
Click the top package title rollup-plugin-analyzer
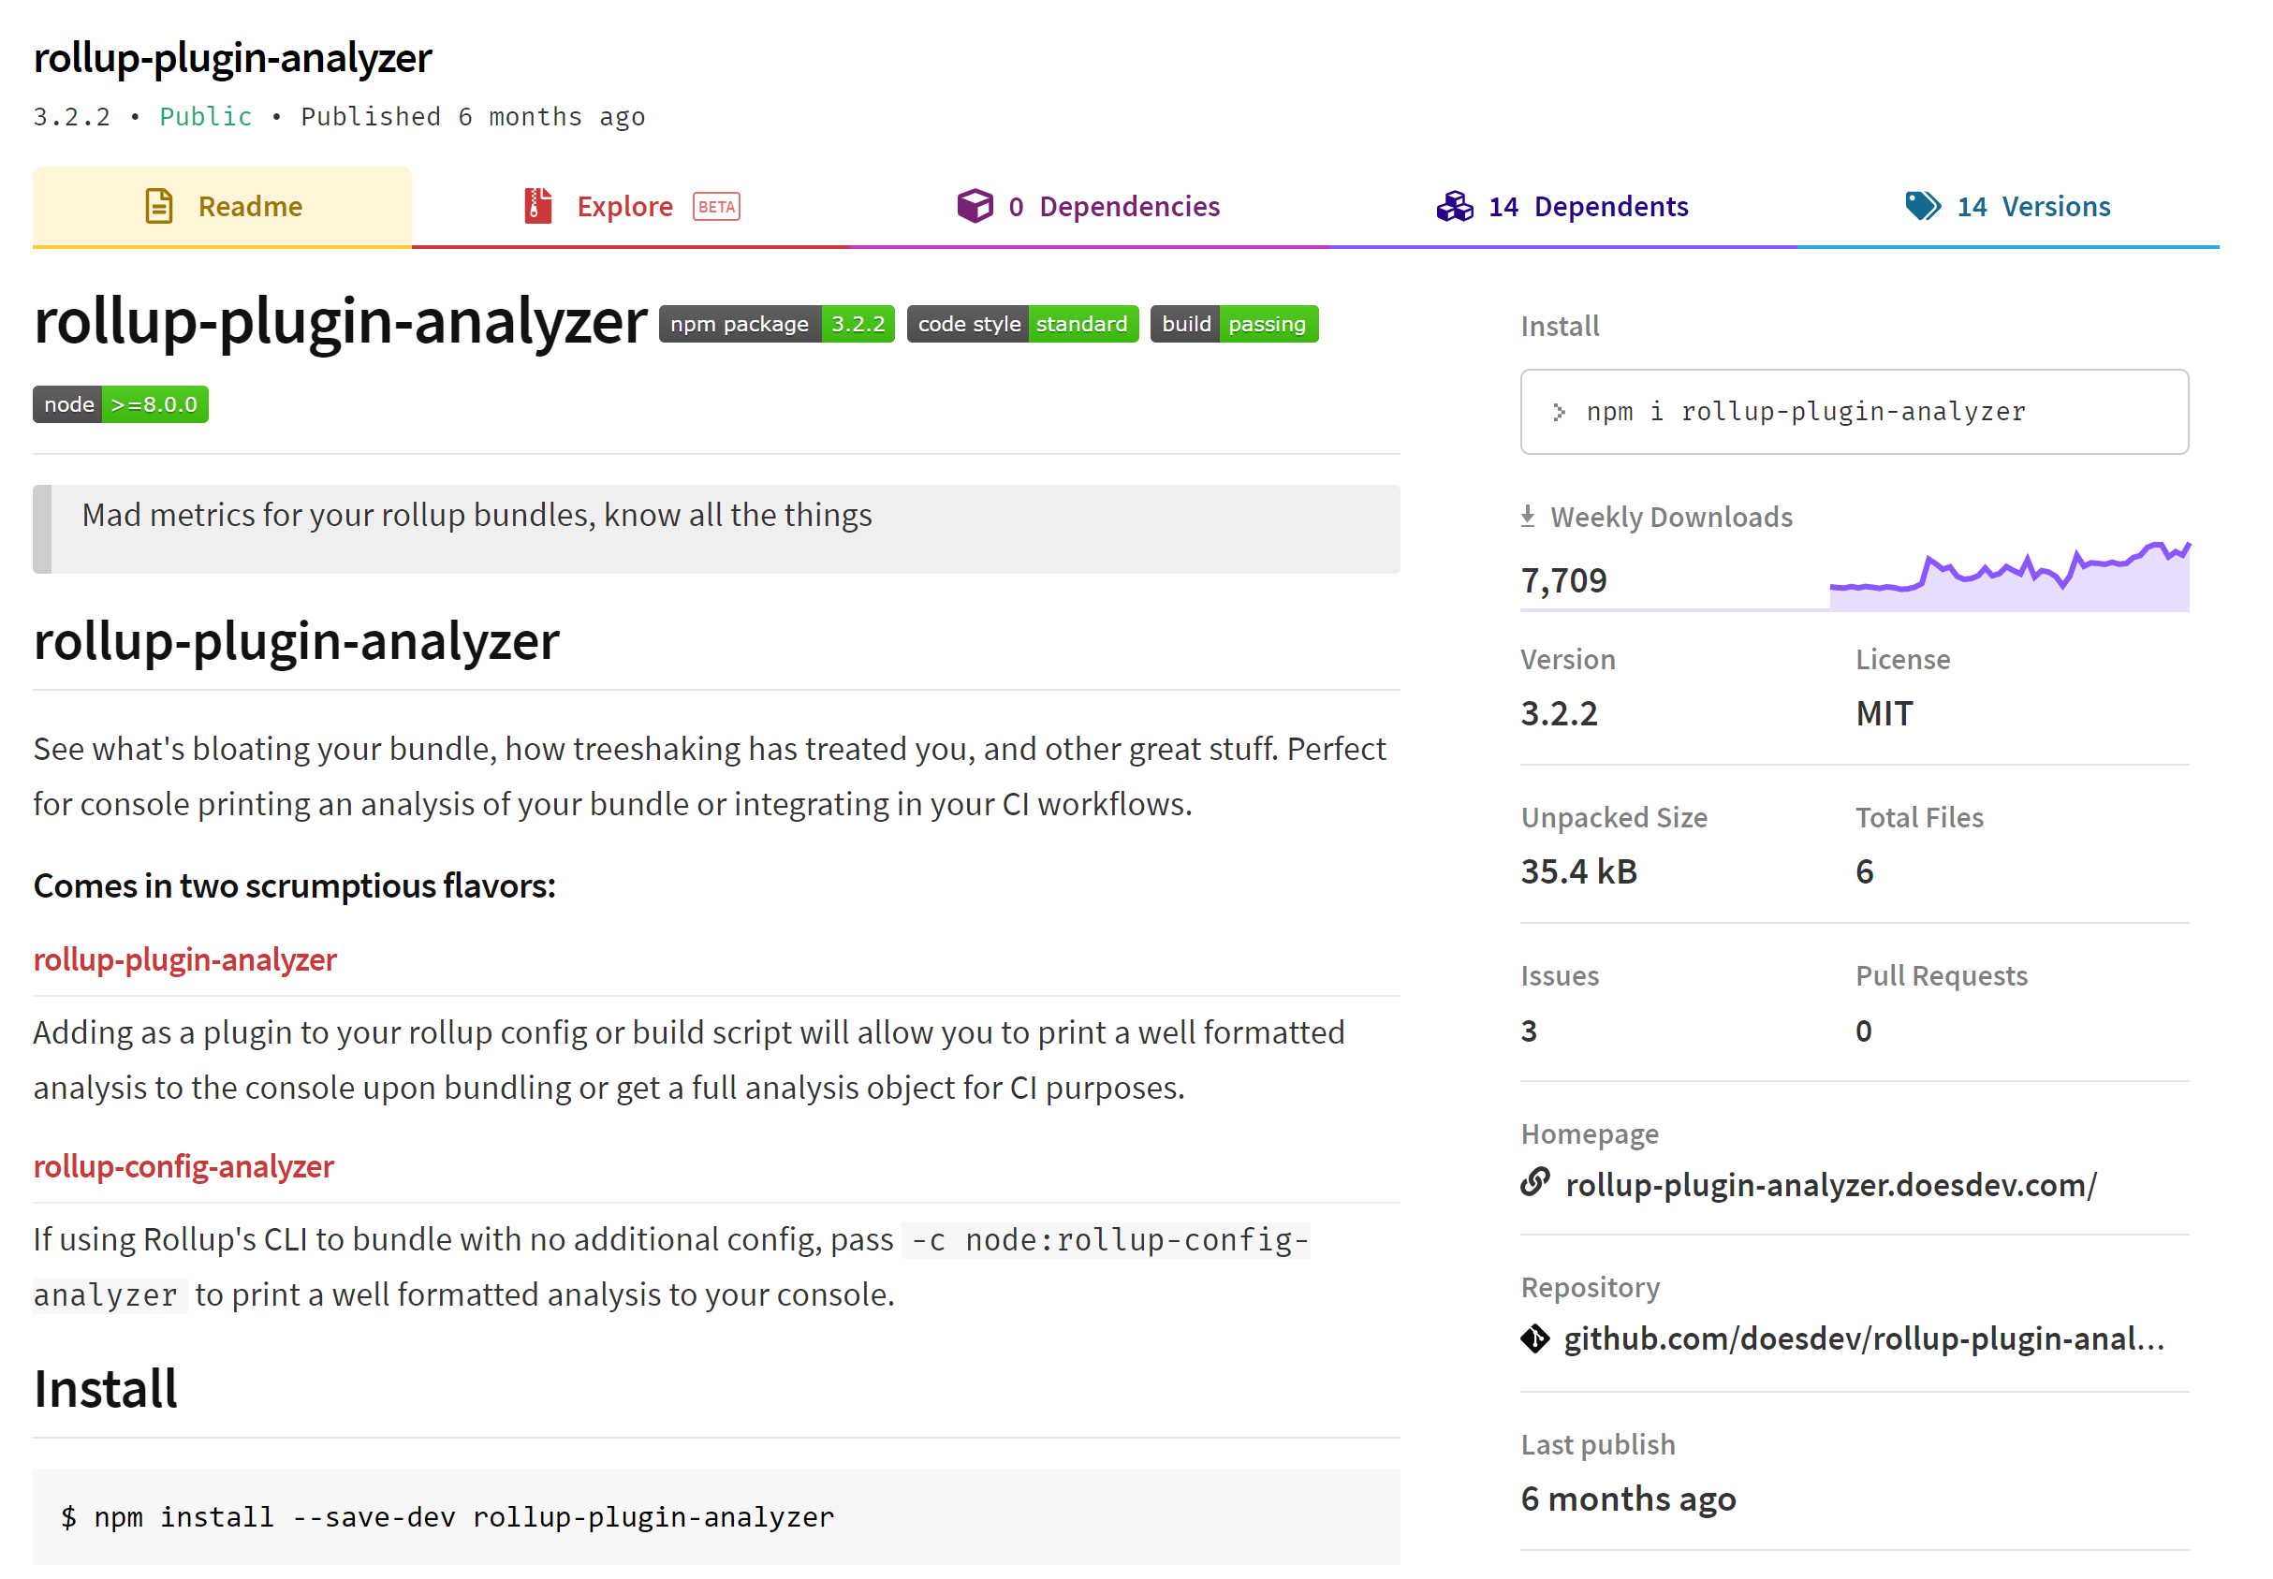[x=232, y=57]
